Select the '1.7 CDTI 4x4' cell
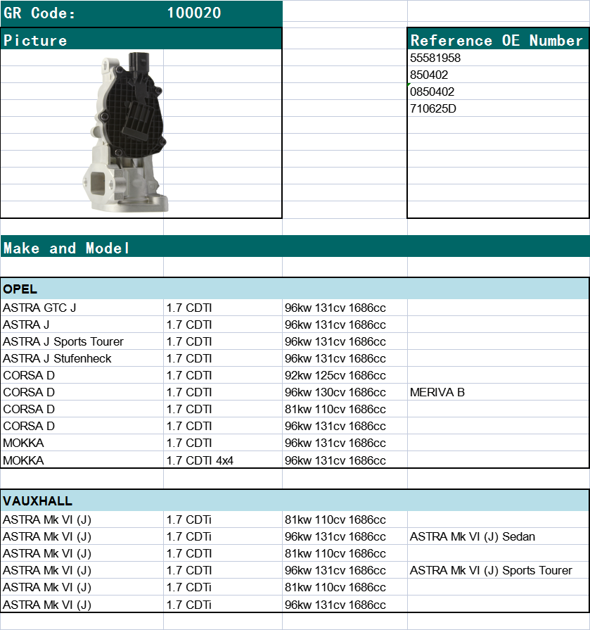Image resolution: width=590 pixels, height=630 pixels. pyautogui.click(x=223, y=460)
